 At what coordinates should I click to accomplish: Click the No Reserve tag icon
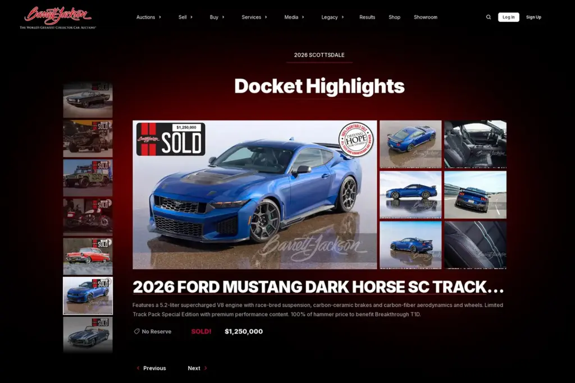tap(136, 331)
